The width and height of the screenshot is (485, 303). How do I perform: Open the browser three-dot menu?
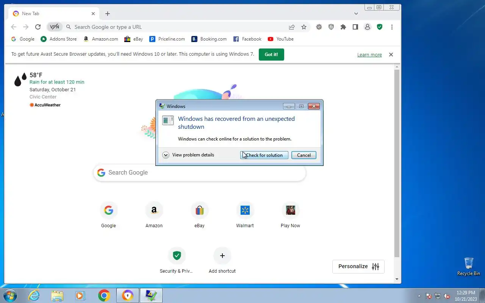(392, 27)
